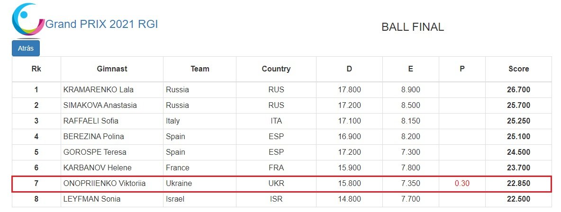Image resolution: width=561 pixels, height=212 pixels.
Task: Click the Gimnast column header
Action: (112, 69)
